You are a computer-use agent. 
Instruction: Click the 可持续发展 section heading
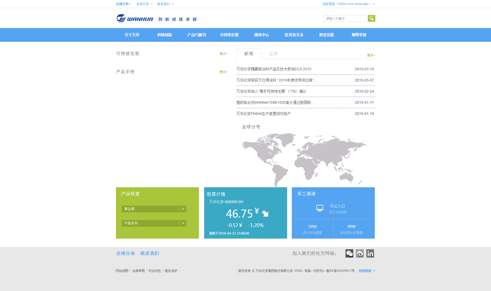coord(128,54)
